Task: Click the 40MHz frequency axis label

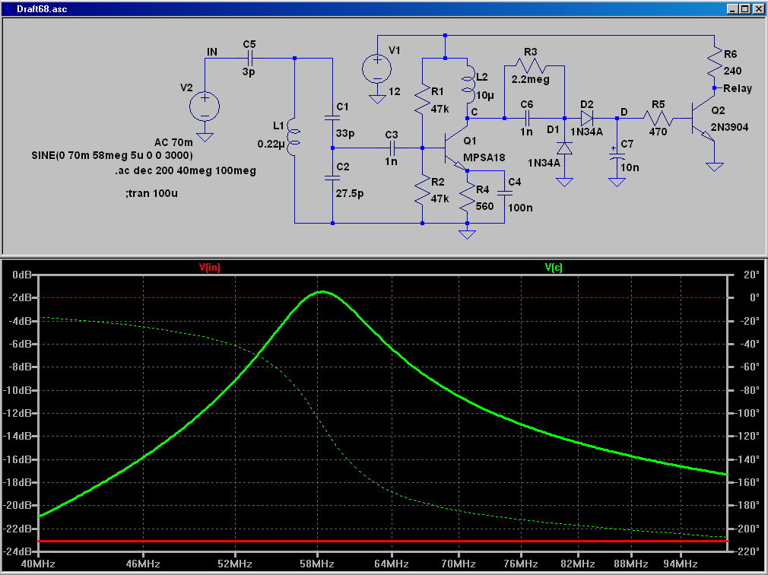Action: [38, 564]
